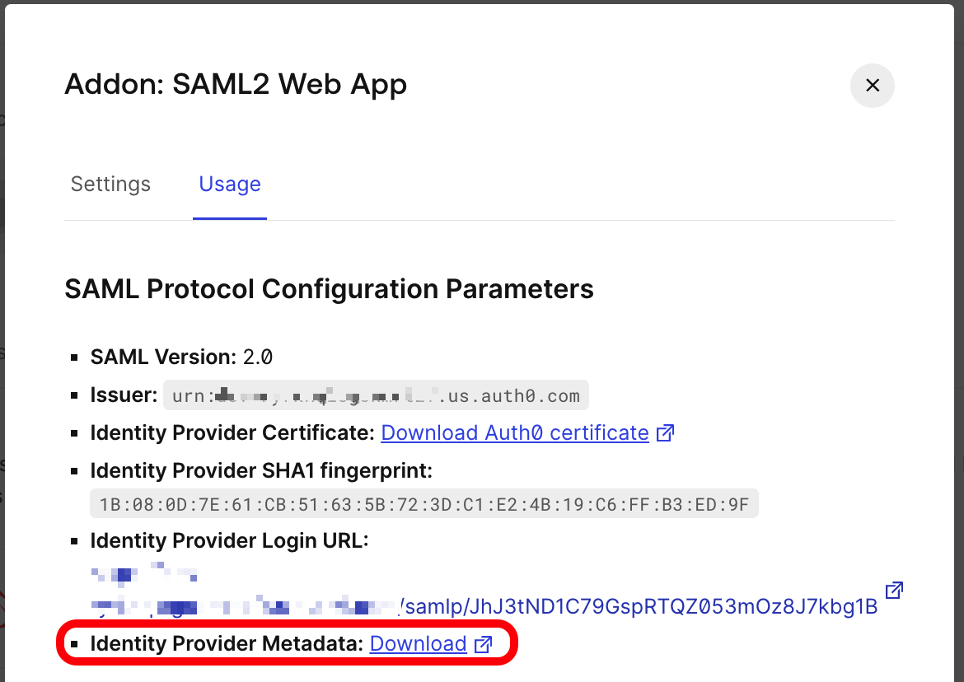Viewport: 964px width, 682px height.
Task: Select the SHA1 fingerprint code value
Action: [424, 503]
